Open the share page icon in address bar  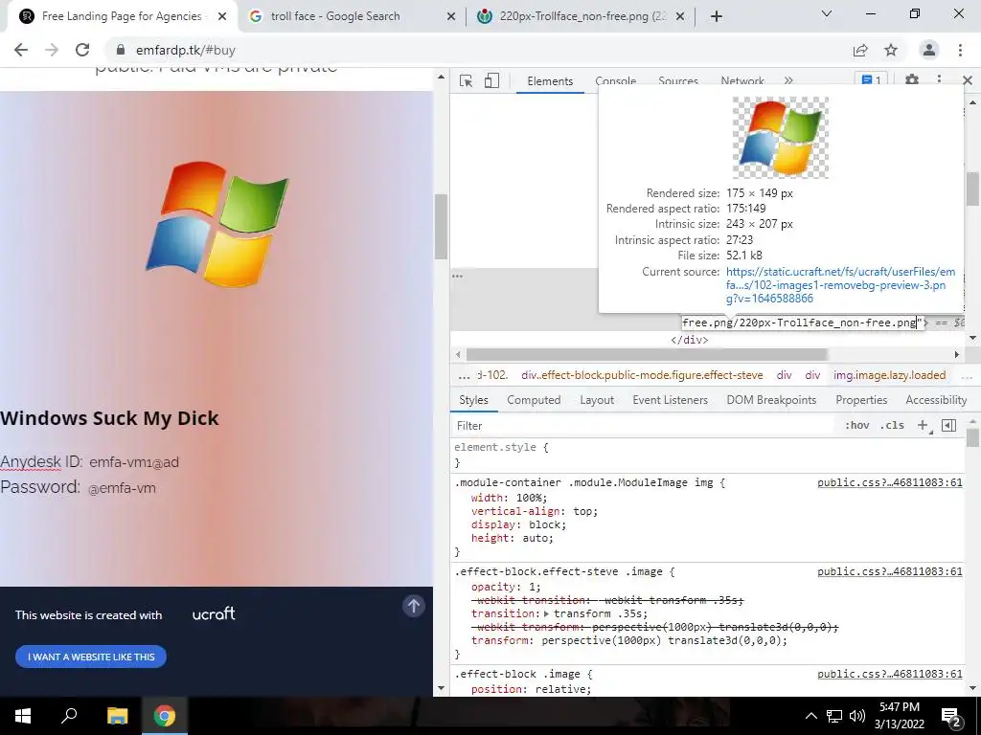(860, 50)
